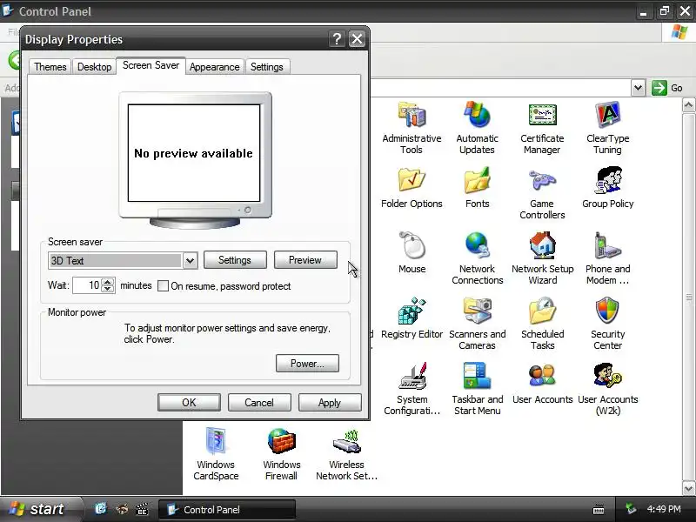Open monitor Power settings button
The width and height of the screenshot is (696, 522).
307,364
